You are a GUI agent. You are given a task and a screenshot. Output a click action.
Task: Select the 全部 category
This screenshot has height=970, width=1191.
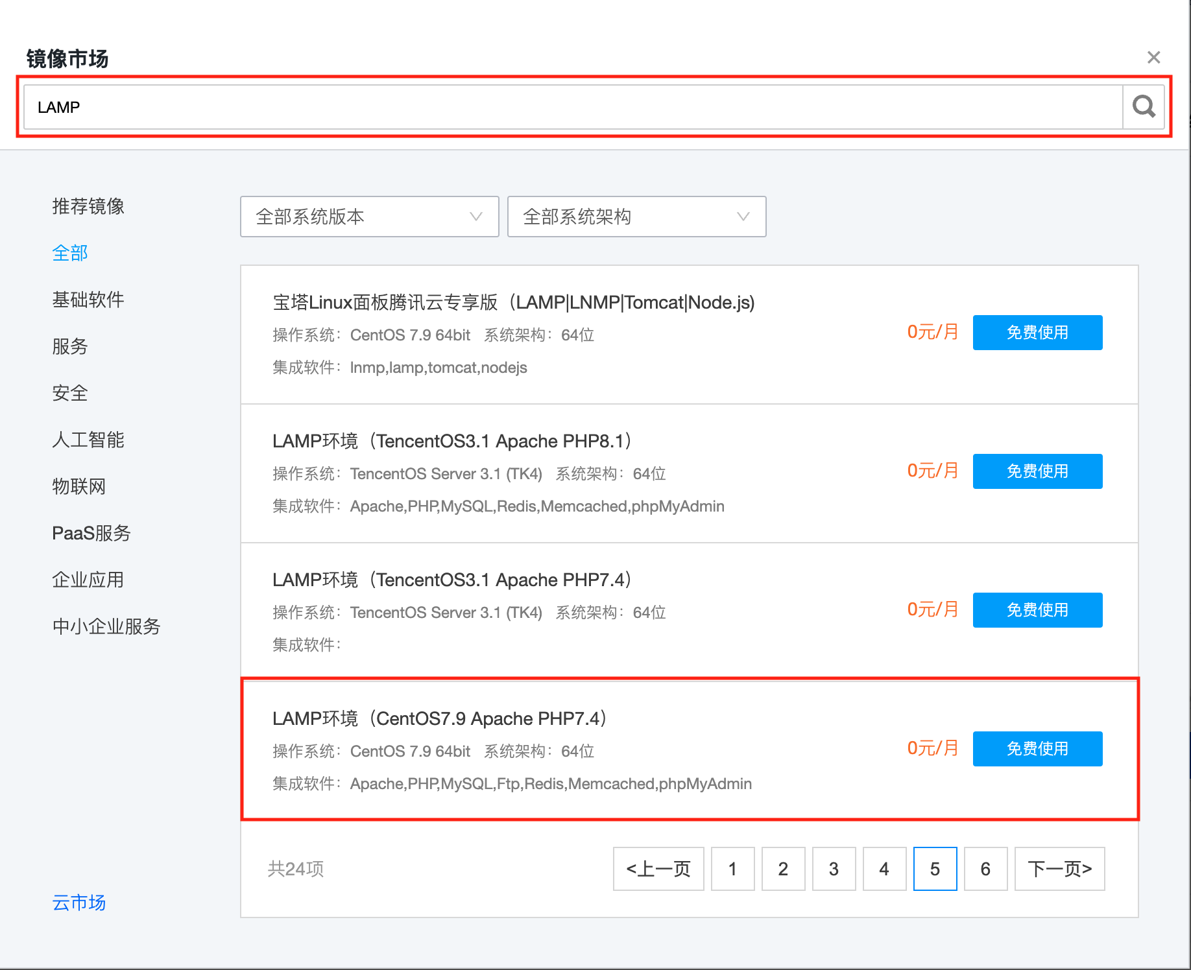(70, 253)
